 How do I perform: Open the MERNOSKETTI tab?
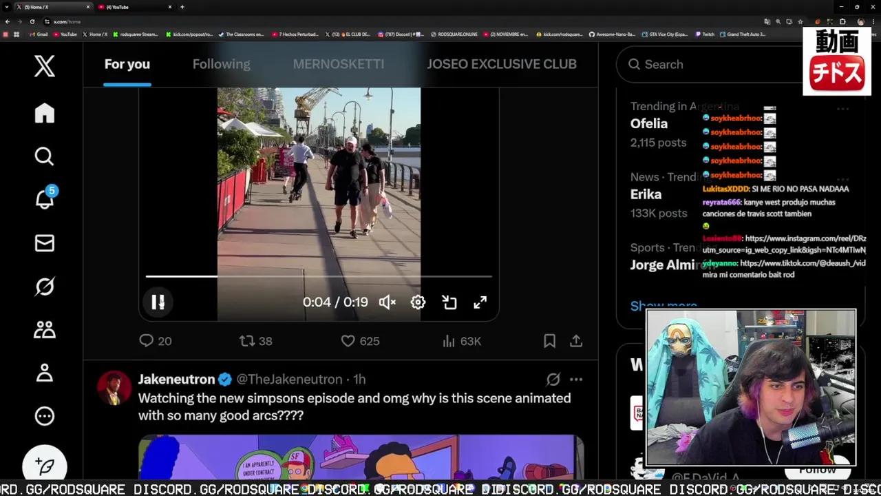coord(339,64)
